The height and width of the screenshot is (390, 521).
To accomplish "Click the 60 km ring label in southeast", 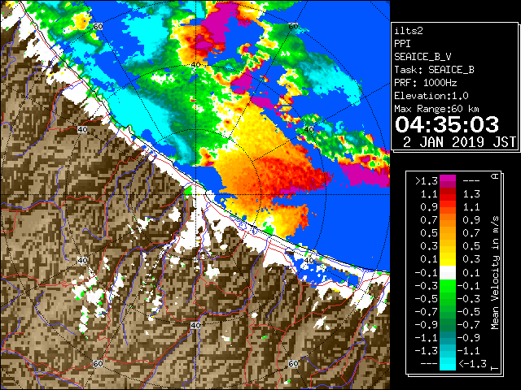I will pos(293,363).
